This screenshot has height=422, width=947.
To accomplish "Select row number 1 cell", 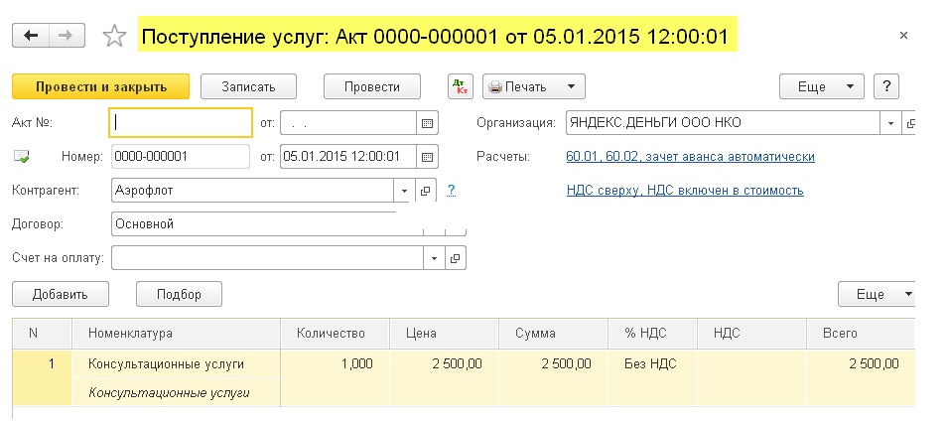I will click(42, 377).
